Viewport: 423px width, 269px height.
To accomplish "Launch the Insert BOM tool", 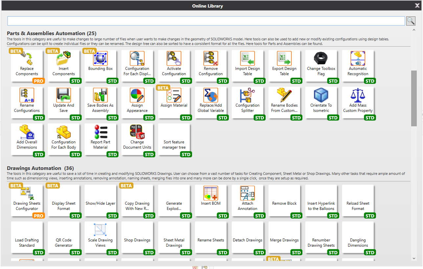I will 211,201.
